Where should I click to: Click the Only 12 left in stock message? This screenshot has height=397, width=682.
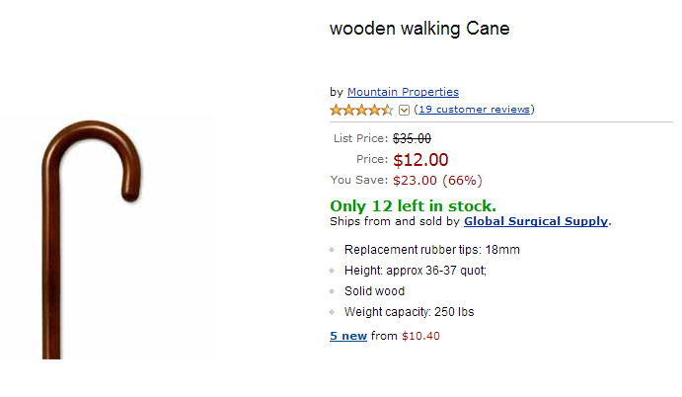pyautogui.click(x=413, y=205)
